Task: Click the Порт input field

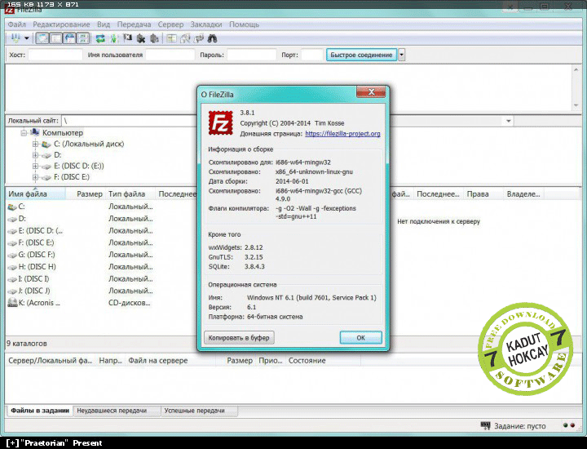Action: click(311, 55)
